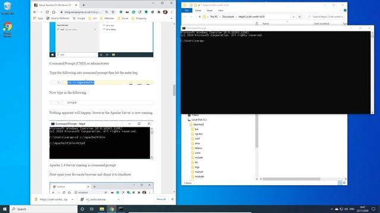
Task: Open Save to RefWorks bookmark
Action: [x=58, y=18]
